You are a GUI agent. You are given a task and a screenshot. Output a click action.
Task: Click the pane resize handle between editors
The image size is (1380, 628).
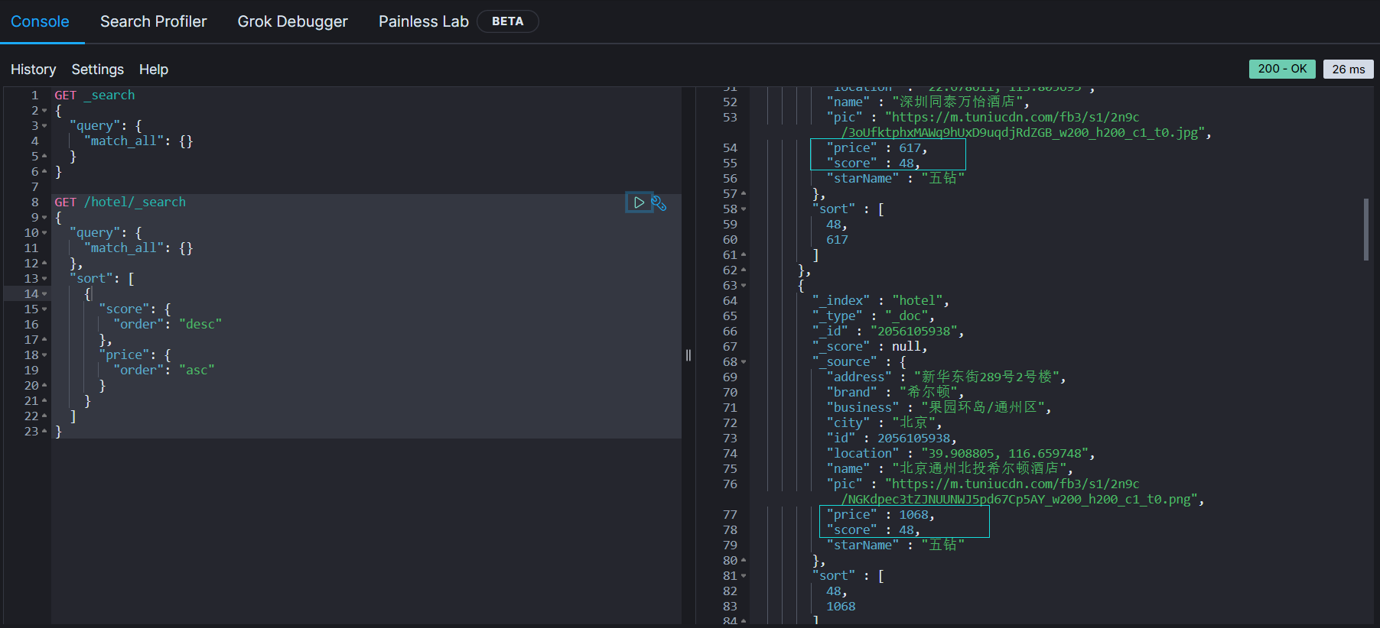688,355
